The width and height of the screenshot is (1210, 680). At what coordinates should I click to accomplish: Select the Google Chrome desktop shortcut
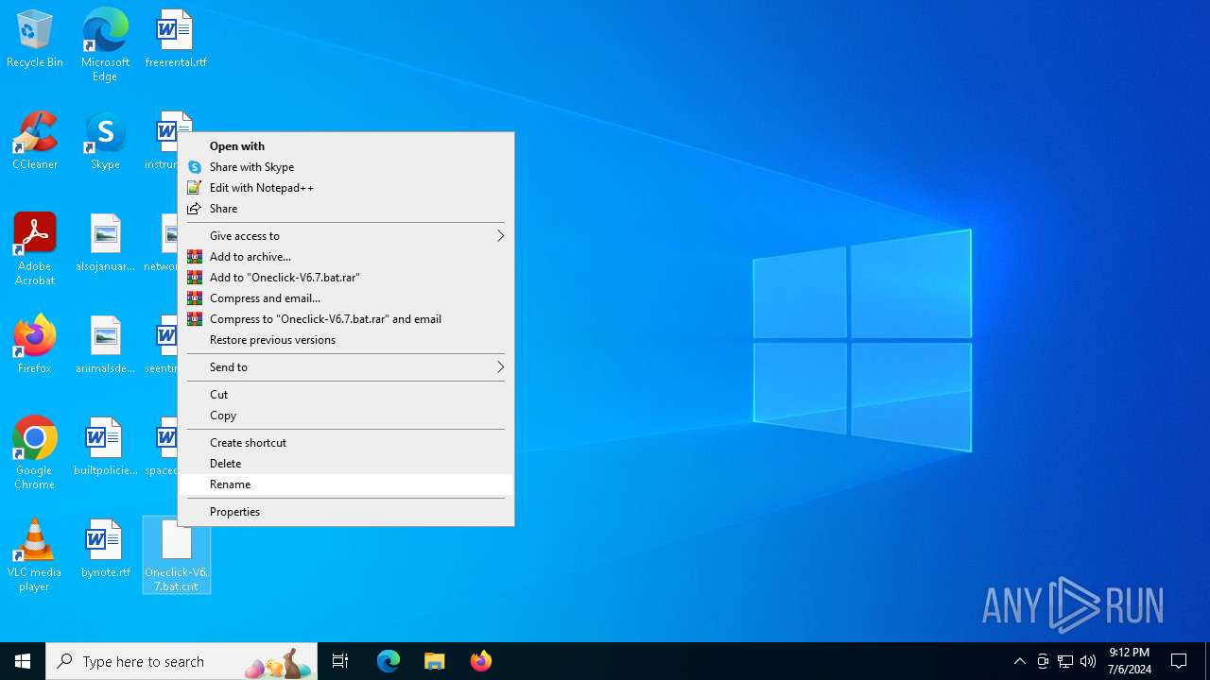coord(35,453)
